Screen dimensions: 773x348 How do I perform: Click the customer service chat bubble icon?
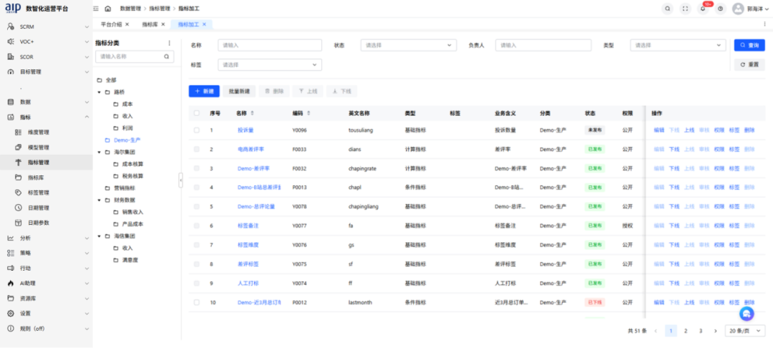coord(747,314)
